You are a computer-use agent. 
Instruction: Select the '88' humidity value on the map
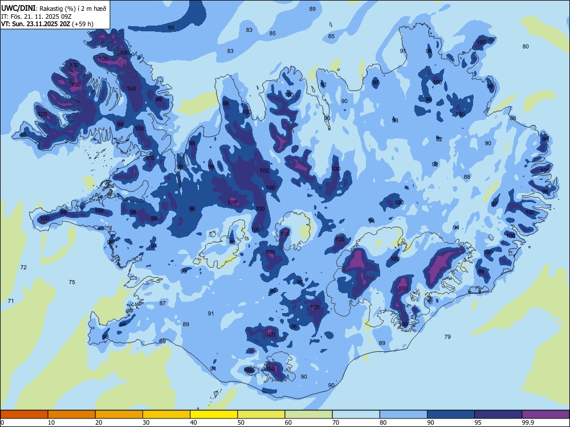[467, 177]
